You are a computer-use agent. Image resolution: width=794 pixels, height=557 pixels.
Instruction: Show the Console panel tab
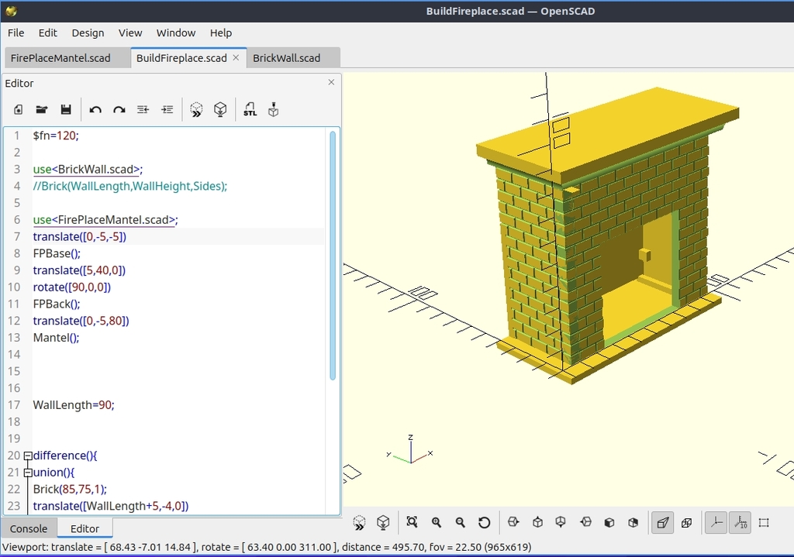click(x=29, y=528)
